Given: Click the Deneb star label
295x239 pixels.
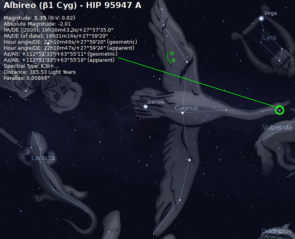Looking at the screenshot, I should click(x=156, y=102).
